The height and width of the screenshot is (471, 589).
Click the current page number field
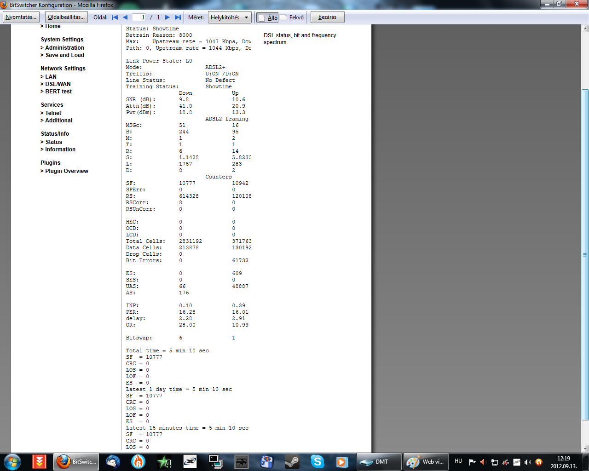coord(139,17)
